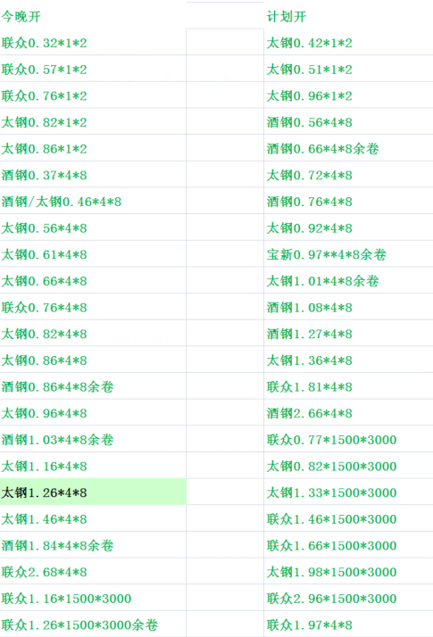Click the cell 太钢1.16*4*8
The height and width of the screenshot is (637, 433).
click(x=93, y=466)
